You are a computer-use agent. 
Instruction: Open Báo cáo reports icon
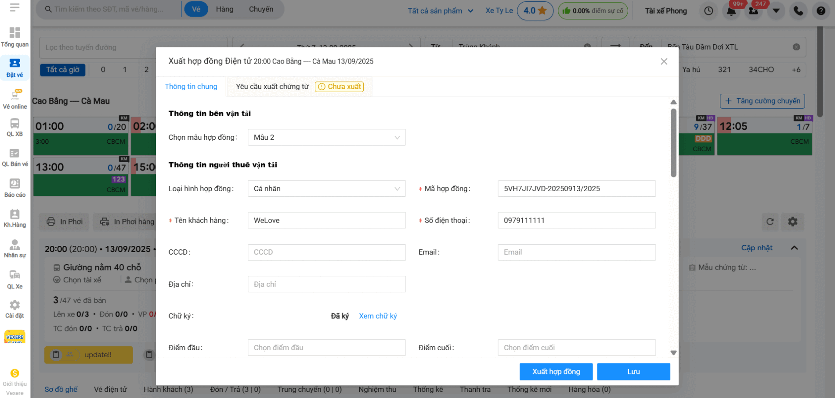(14, 184)
